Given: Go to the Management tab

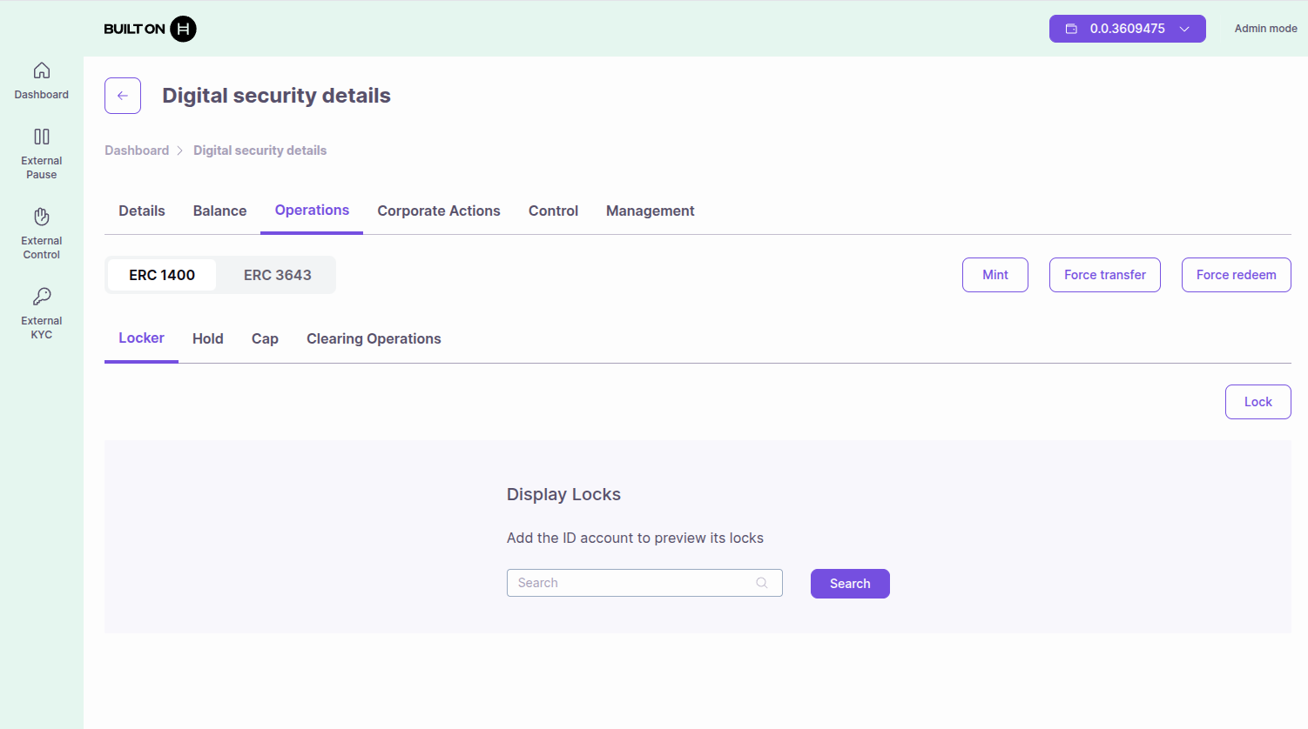Looking at the screenshot, I should tap(650, 211).
